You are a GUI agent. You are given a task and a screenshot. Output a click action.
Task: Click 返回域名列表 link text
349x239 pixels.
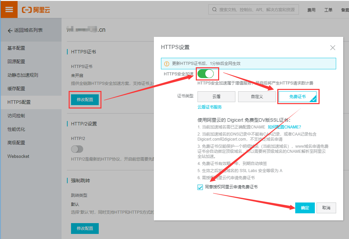tap(28, 30)
